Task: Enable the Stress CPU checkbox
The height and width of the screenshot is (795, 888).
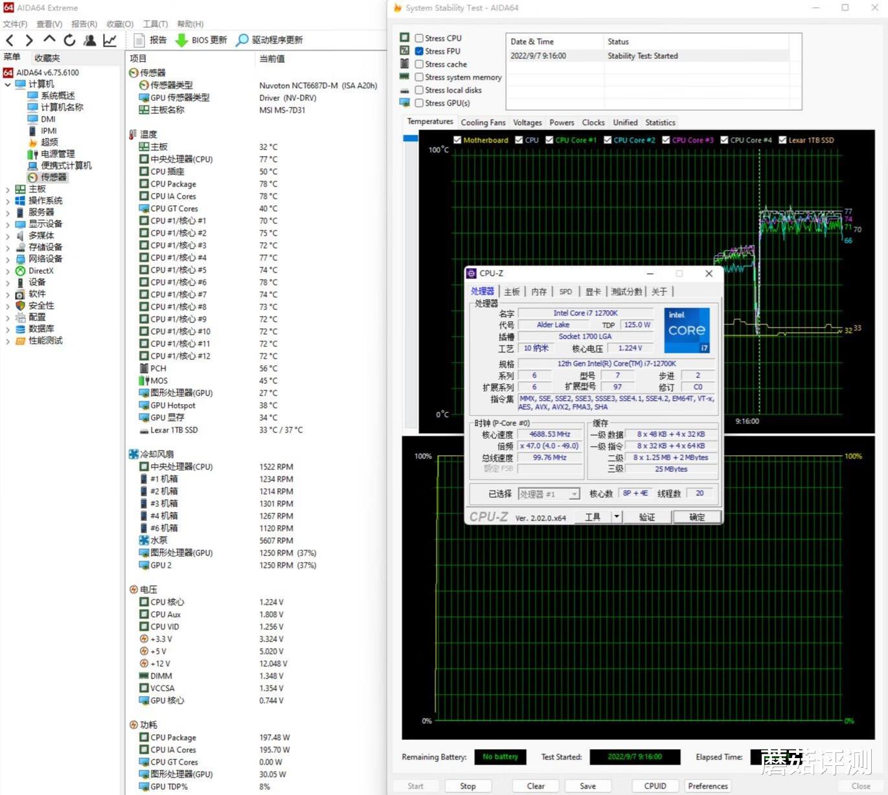Action: click(x=419, y=38)
